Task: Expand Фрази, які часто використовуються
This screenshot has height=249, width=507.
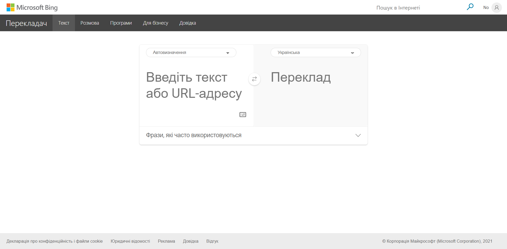Action: 358,135
